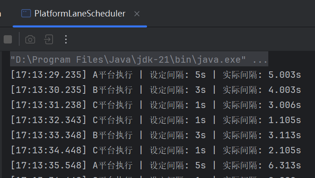This screenshot has width=315, height=178.
Task: Click the 4.003s actual interval value
Action: click(x=284, y=90)
